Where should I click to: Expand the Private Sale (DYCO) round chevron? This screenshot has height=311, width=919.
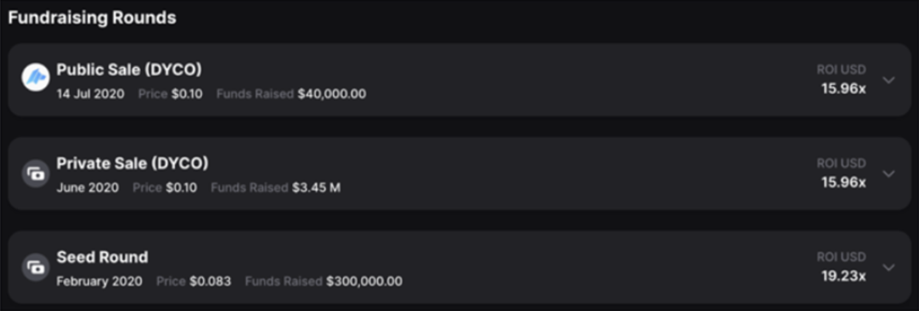tap(888, 174)
